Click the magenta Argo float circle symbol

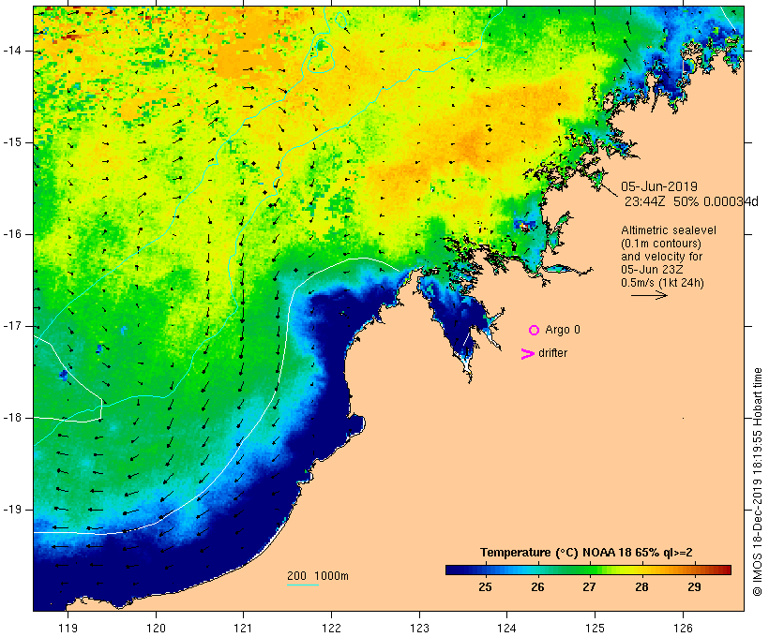tap(535, 331)
